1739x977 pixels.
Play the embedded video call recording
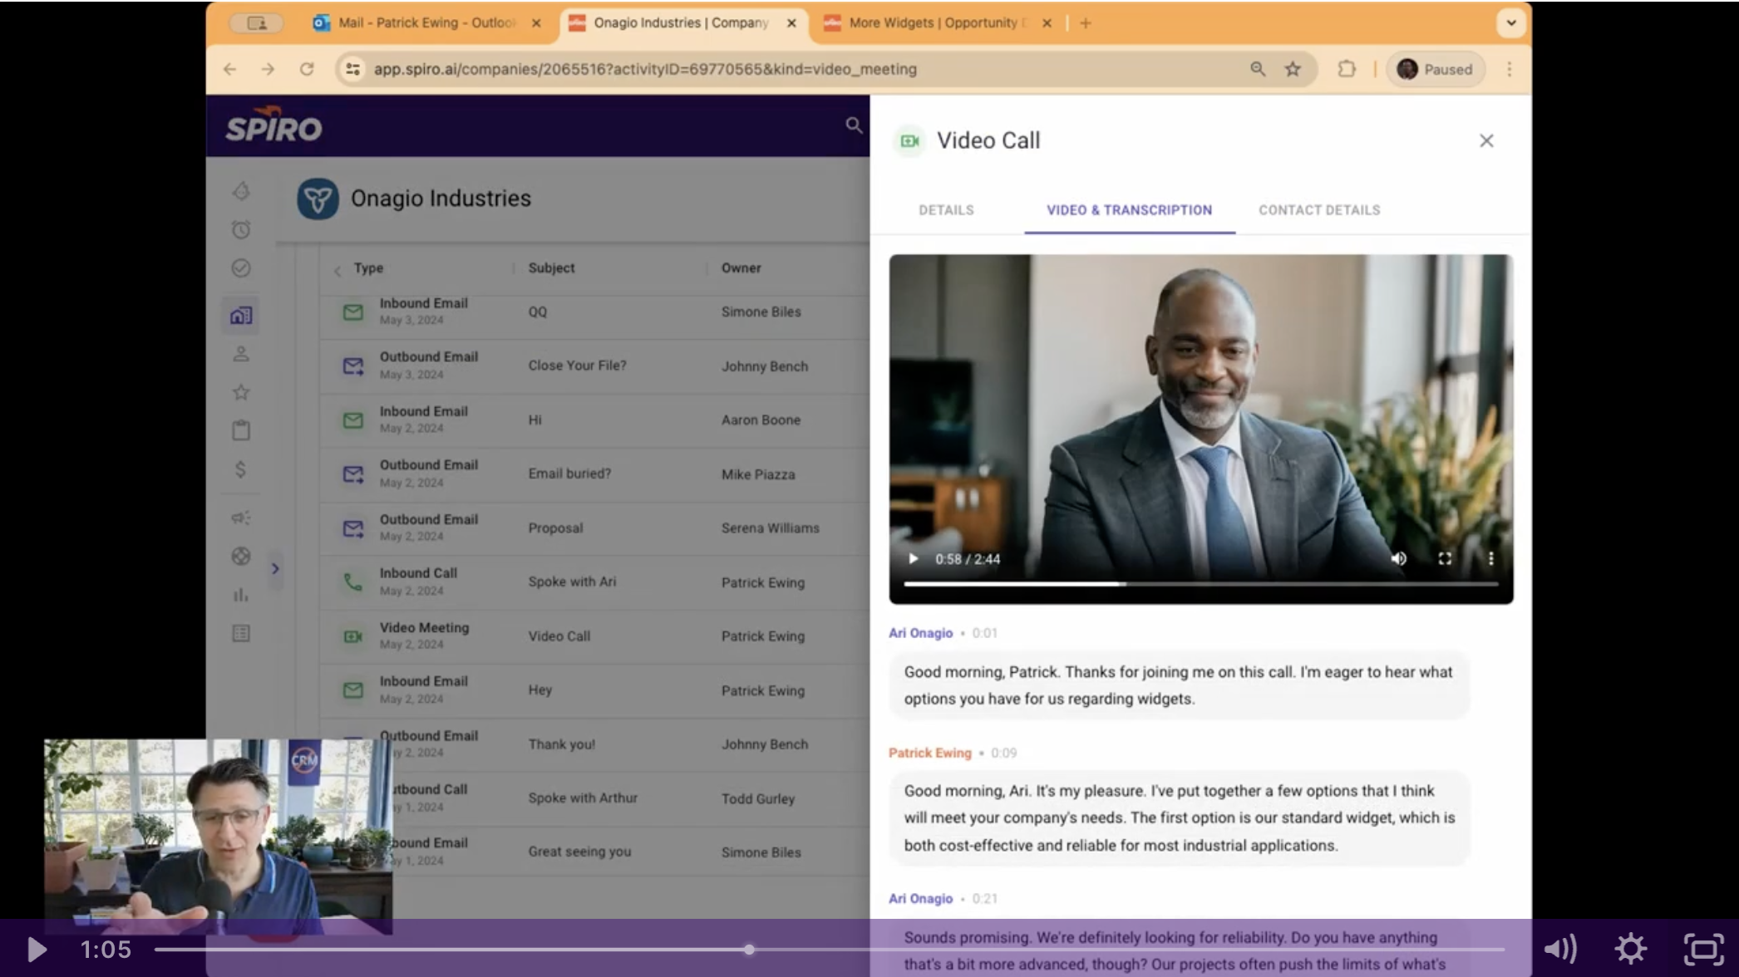(x=913, y=559)
